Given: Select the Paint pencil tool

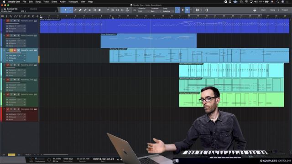Looking at the screenshot, I should [x=85, y=10].
